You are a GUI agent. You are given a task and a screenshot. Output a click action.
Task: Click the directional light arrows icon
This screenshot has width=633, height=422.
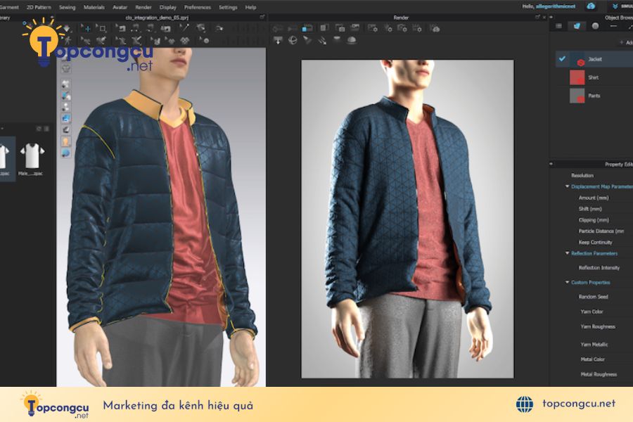(x=322, y=40)
